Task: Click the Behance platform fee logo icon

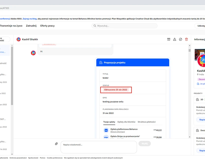Action: click(x=106, y=130)
